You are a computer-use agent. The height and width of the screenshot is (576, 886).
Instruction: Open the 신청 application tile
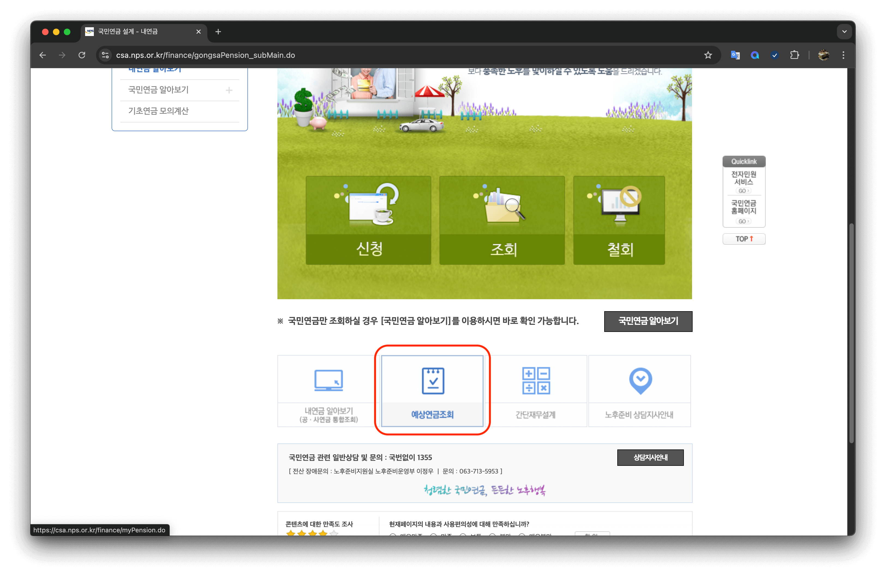368,220
